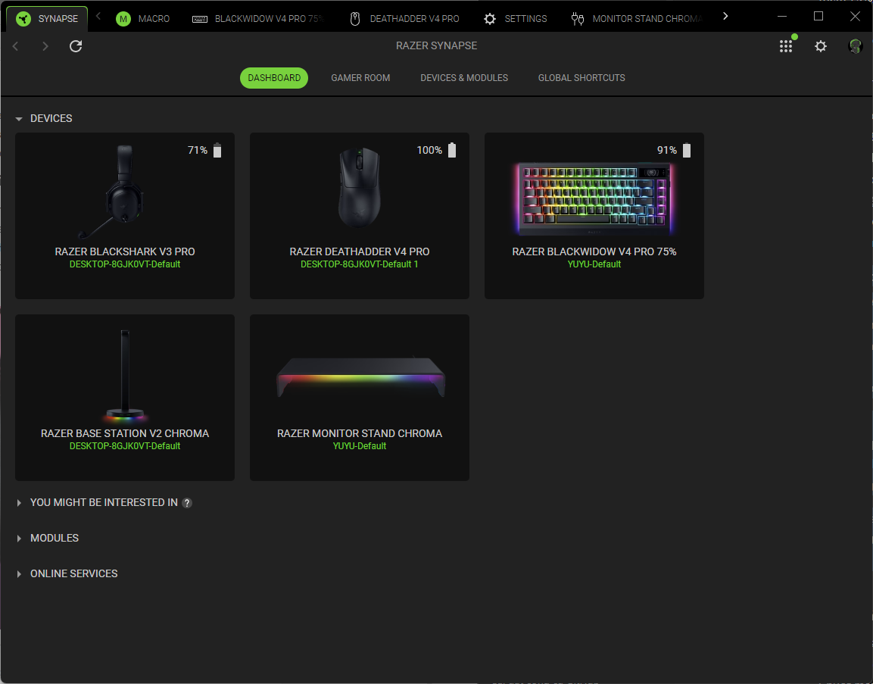Click Base Station's DESKTOP-8GJK0VT-Default profile

pos(125,446)
